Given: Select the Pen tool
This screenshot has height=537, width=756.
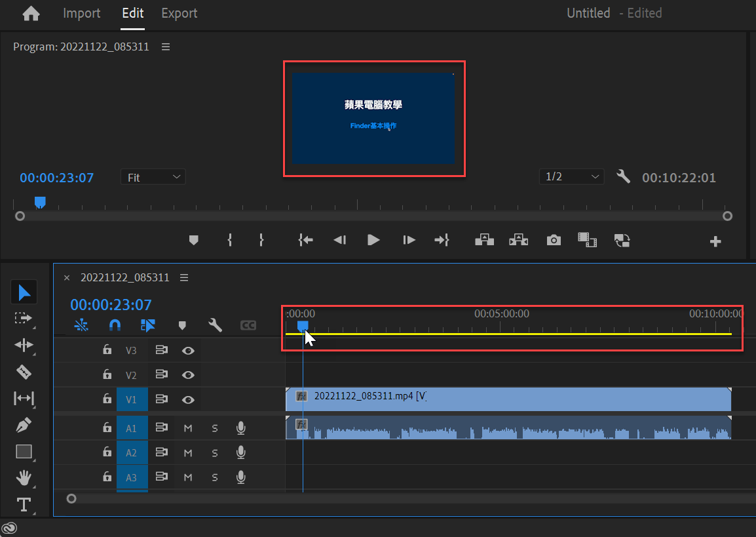Looking at the screenshot, I should (x=24, y=425).
